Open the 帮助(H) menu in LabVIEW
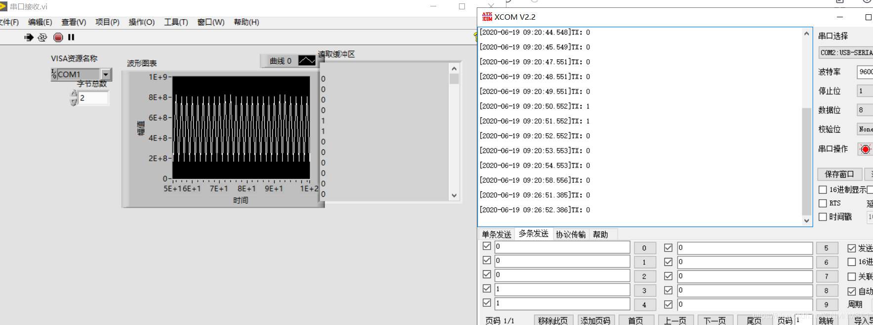 pyautogui.click(x=246, y=22)
